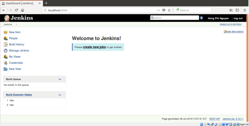Click VirtualBox display monitor icon
The image size is (249, 126).
(223, 124)
